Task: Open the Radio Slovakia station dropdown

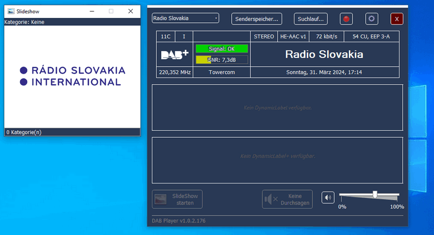Action: click(x=185, y=18)
